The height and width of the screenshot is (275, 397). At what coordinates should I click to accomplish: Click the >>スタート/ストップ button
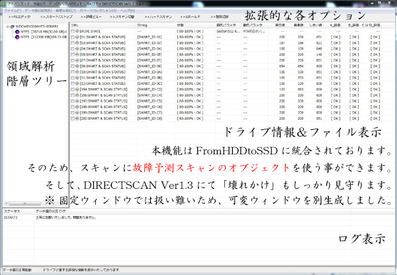[56, 17]
